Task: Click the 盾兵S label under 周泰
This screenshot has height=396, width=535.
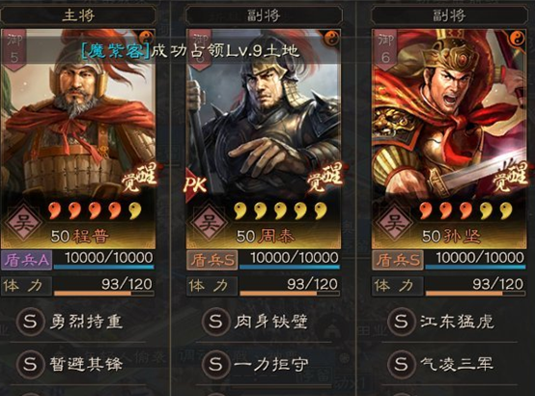Action: 211,261
